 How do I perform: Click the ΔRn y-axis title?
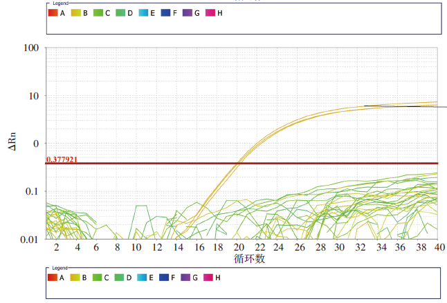pyautogui.click(x=12, y=142)
